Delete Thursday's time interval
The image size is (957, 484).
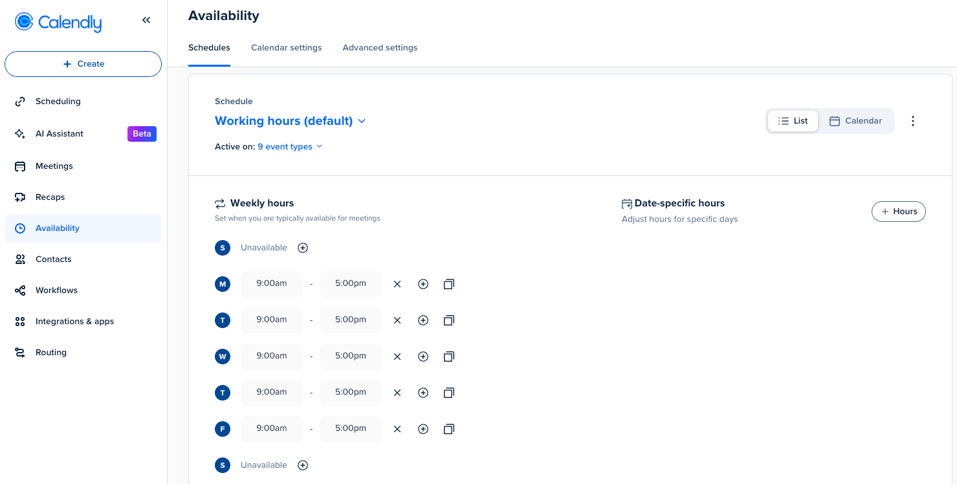click(x=397, y=393)
